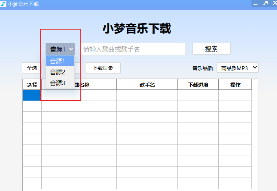Click the highlighted cell under 选择 column
The width and height of the screenshot is (277, 191).
(x=31, y=95)
